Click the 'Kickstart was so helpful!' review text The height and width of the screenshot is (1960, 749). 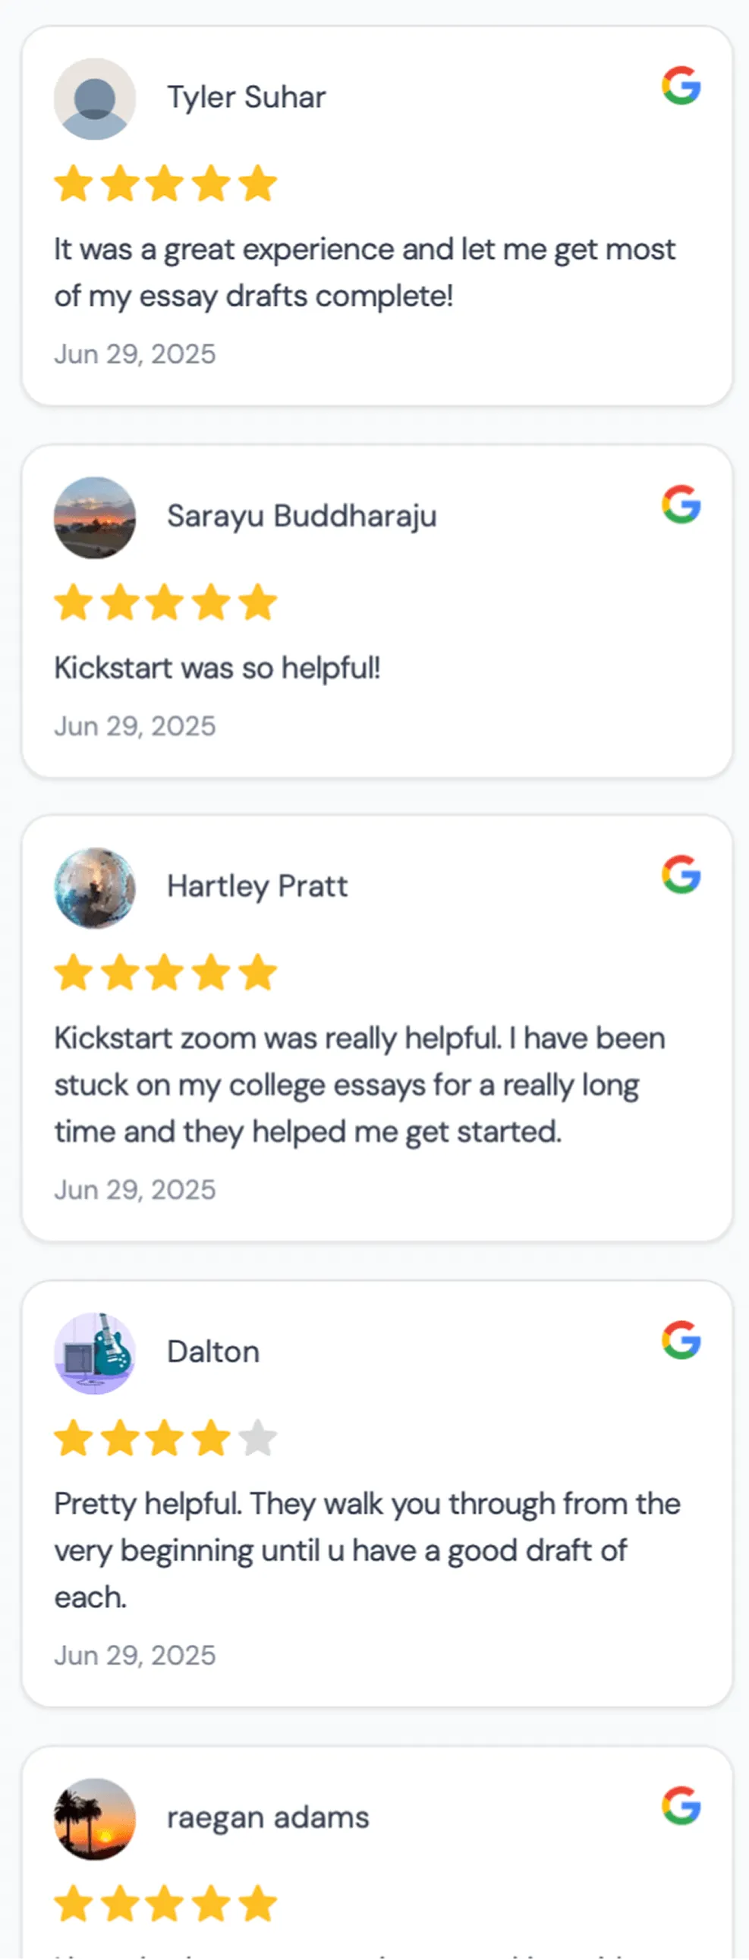(218, 668)
